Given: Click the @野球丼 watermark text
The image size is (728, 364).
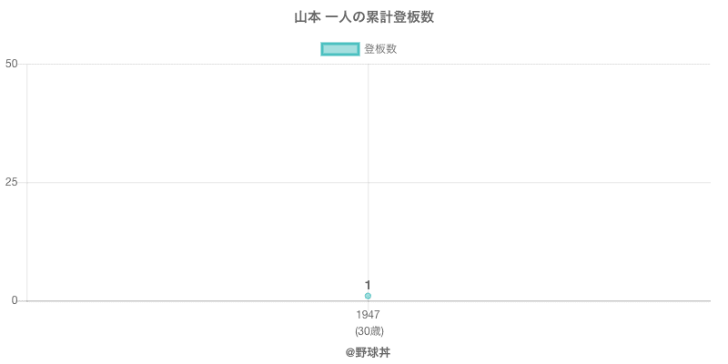Looking at the screenshot, I should pos(368,351).
